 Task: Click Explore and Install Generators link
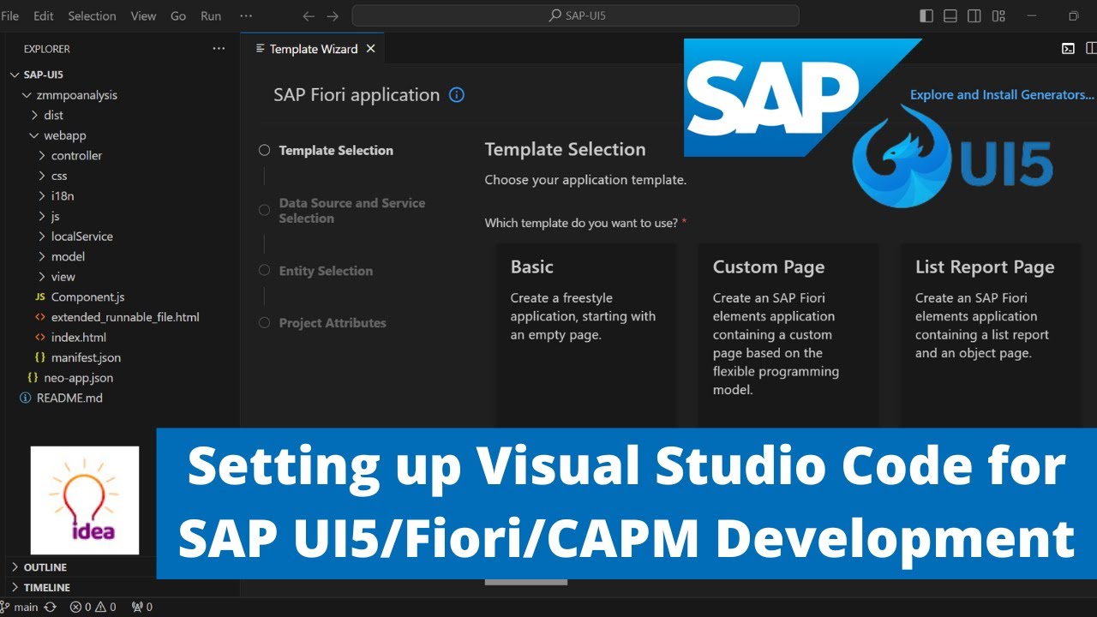1001,95
